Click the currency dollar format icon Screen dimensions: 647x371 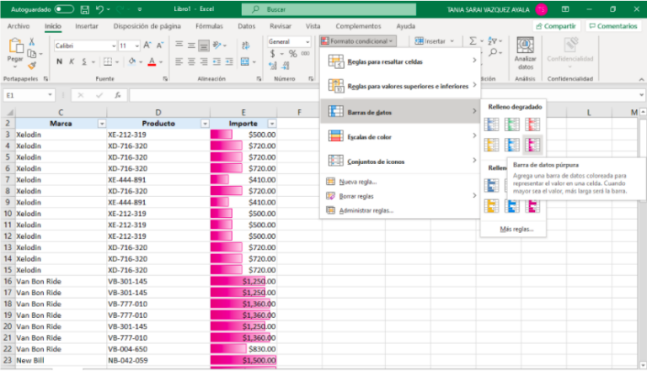pyautogui.click(x=272, y=54)
